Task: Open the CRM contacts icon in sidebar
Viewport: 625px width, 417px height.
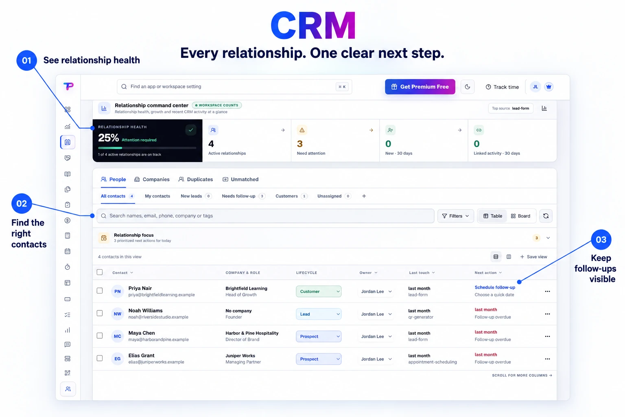Action: (68, 142)
